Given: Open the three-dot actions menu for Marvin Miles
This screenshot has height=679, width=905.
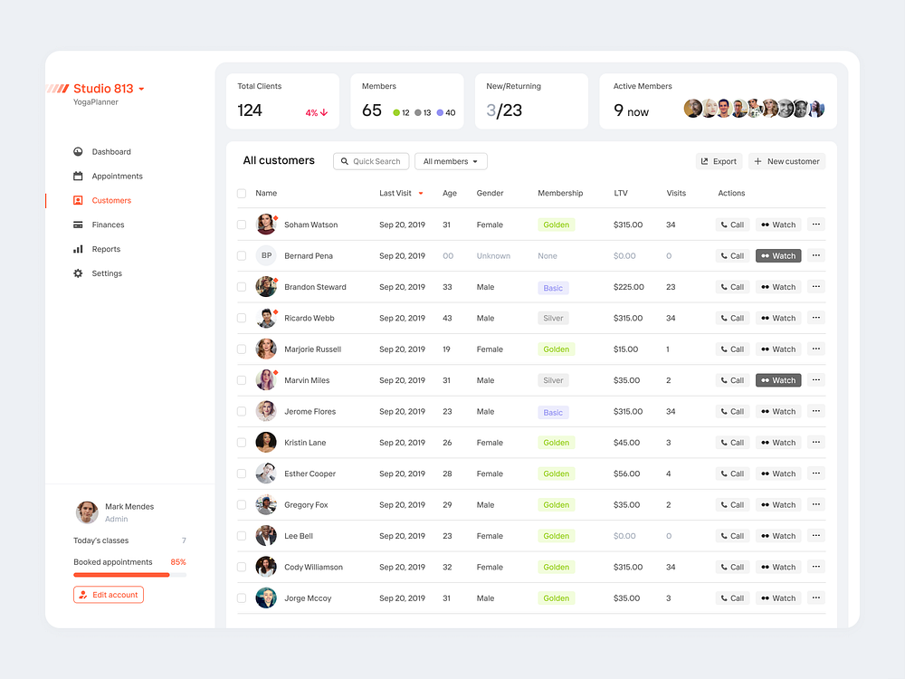Looking at the screenshot, I should click(x=815, y=379).
